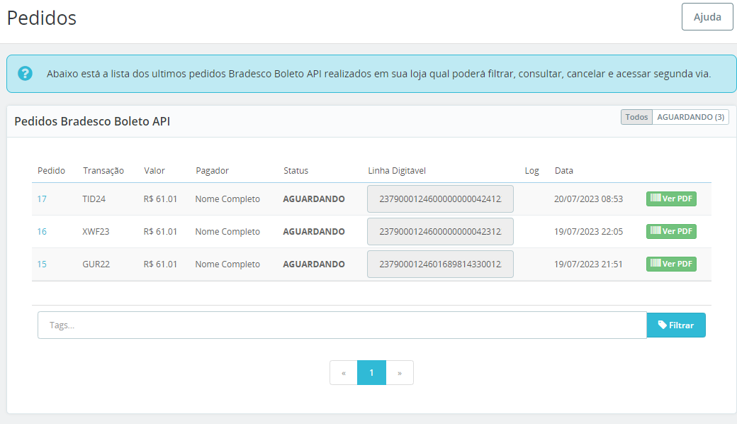The height and width of the screenshot is (424, 737).
Task: Click date 19/07/2023 22:05
Action: pos(588,231)
